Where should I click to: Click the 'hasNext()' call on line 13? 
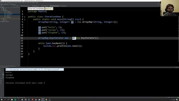[58, 43]
